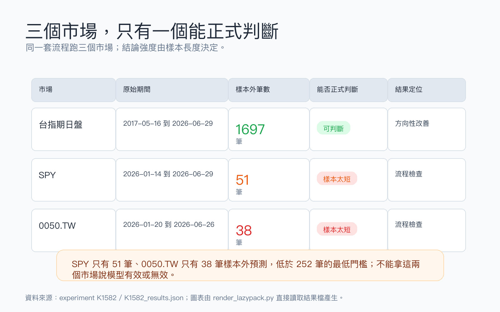Select the SPY market cell
This screenshot has width=500, height=312.
[73, 180]
